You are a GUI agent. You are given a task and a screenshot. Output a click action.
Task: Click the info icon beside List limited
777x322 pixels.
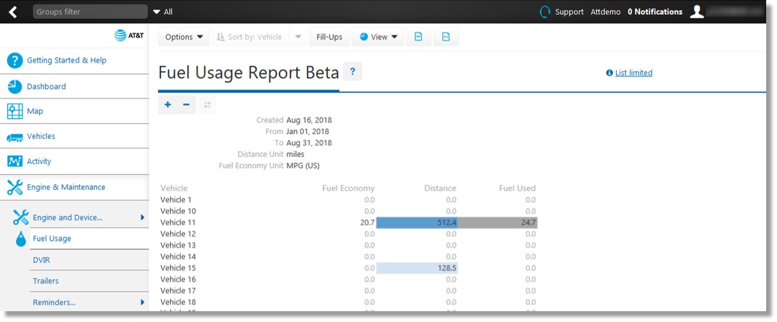609,73
